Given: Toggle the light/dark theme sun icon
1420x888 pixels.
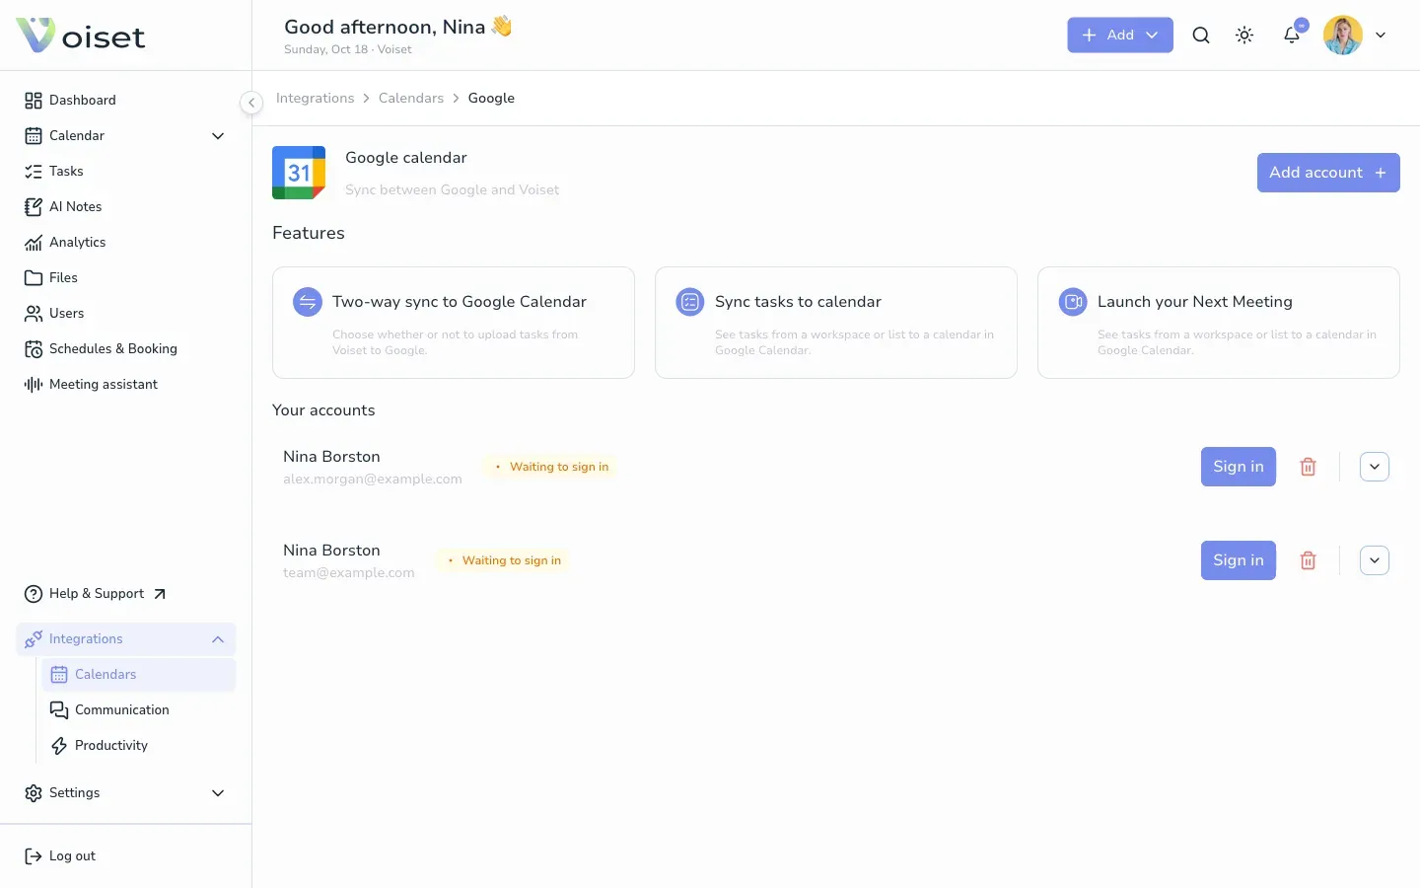Looking at the screenshot, I should pyautogui.click(x=1244, y=36).
